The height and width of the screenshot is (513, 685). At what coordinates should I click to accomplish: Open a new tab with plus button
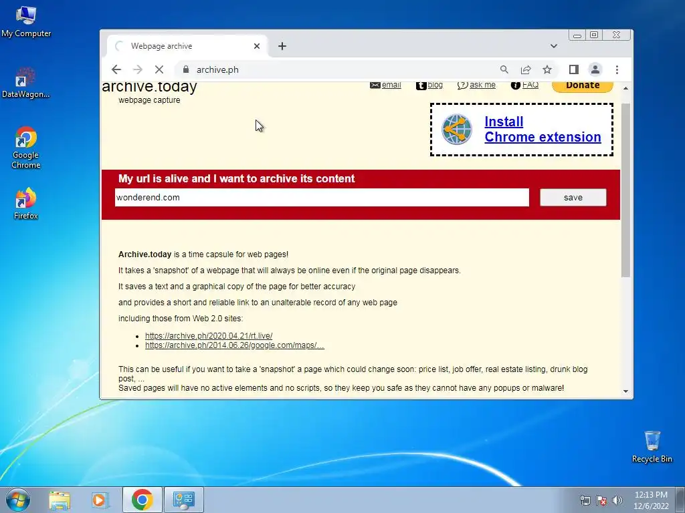pyautogui.click(x=282, y=46)
